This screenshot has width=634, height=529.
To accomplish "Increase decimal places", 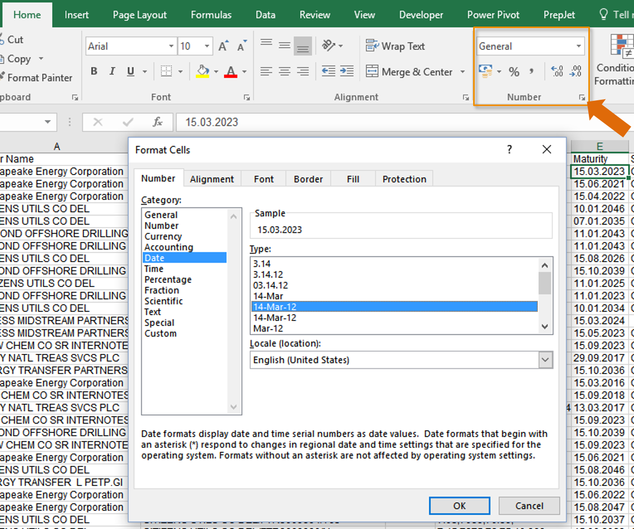I will pos(556,72).
